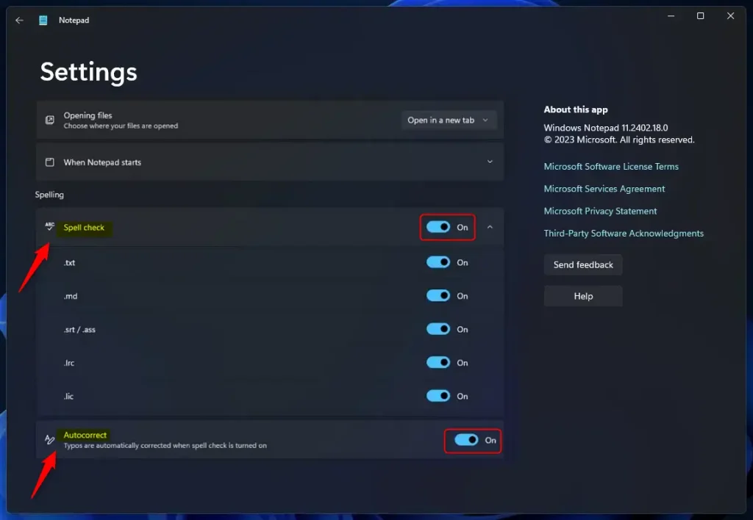Click the '© 2023 Microsoft' copyright text
This screenshot has width=753, height=520.
pos(619,140)
